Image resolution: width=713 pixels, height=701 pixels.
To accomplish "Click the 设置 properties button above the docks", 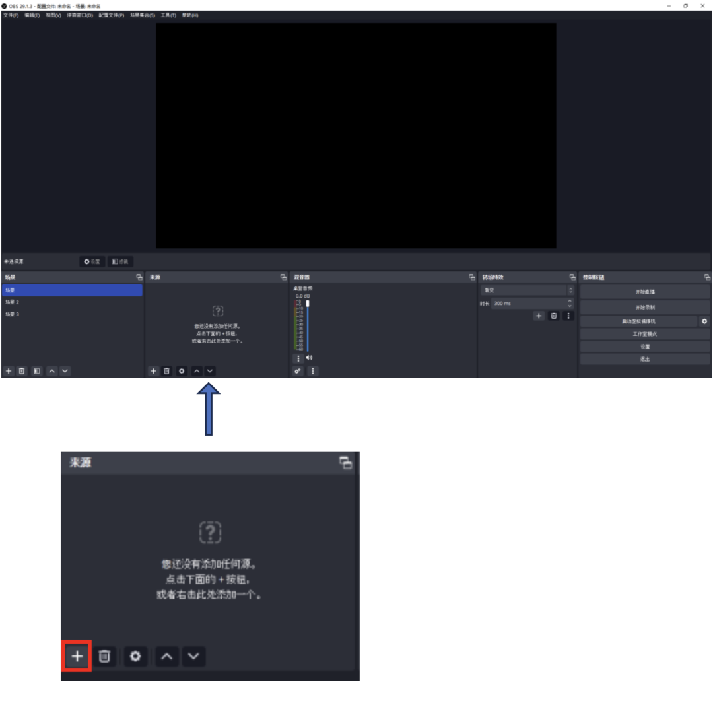I will click(x=92, y=262).
